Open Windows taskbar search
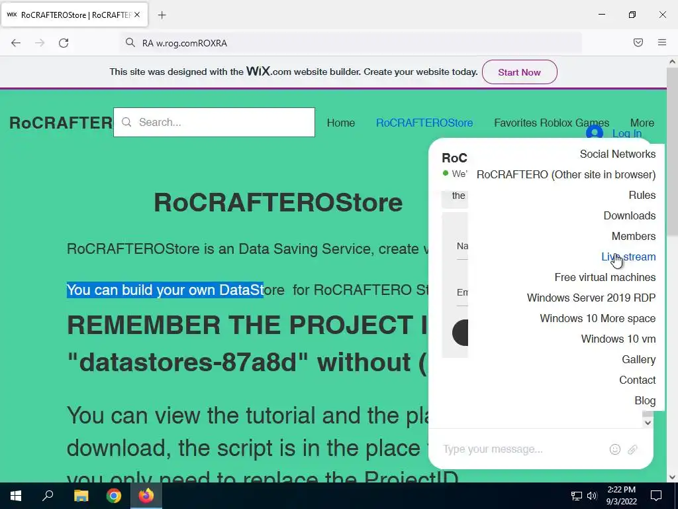This screenshot has height=509, width=678. (x=48, y=495)
